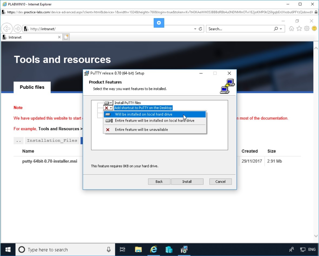Click the PuTTY installer taskbar icon

[x=184, y=249]
